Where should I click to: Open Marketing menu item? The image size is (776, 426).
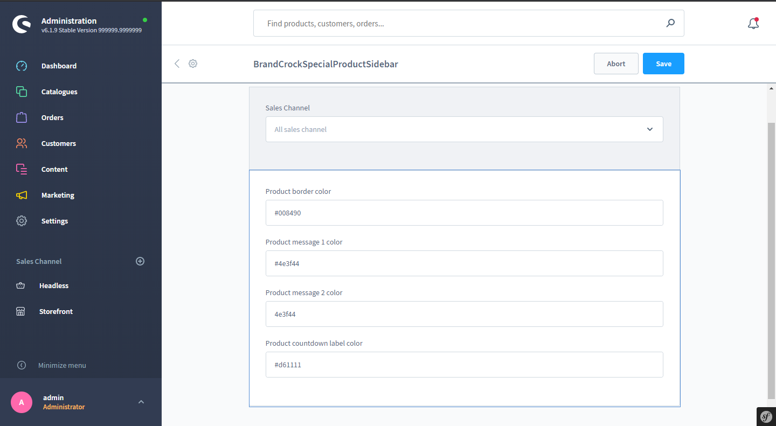pyautogui.click(x=58, y=195)
